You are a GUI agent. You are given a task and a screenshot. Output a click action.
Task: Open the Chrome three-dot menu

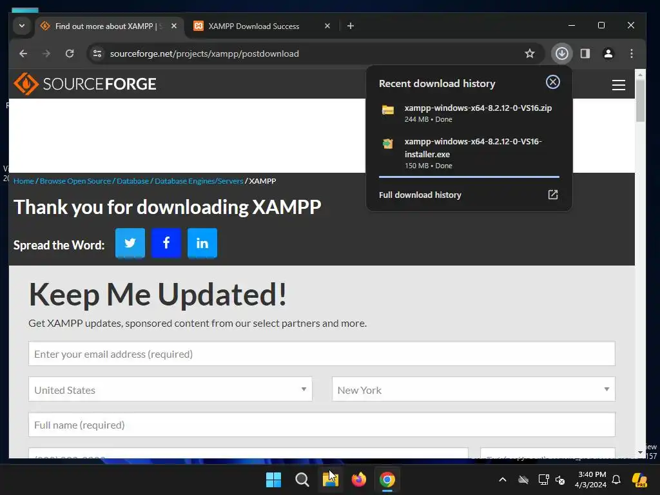point(632,53)
